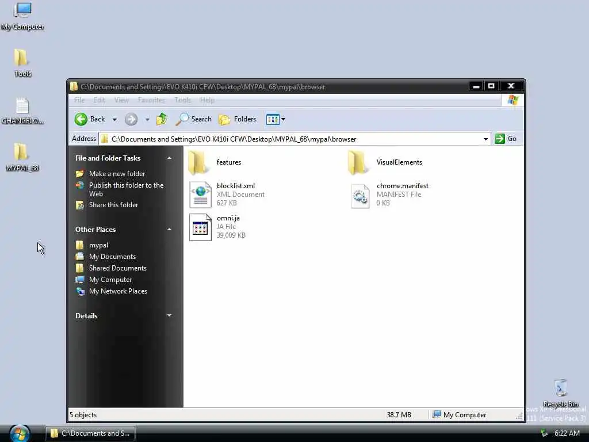Image resolution: width=589 pixels, height=442 pixels.
Task: Open My Computer in Other Places
Action: 110,280
